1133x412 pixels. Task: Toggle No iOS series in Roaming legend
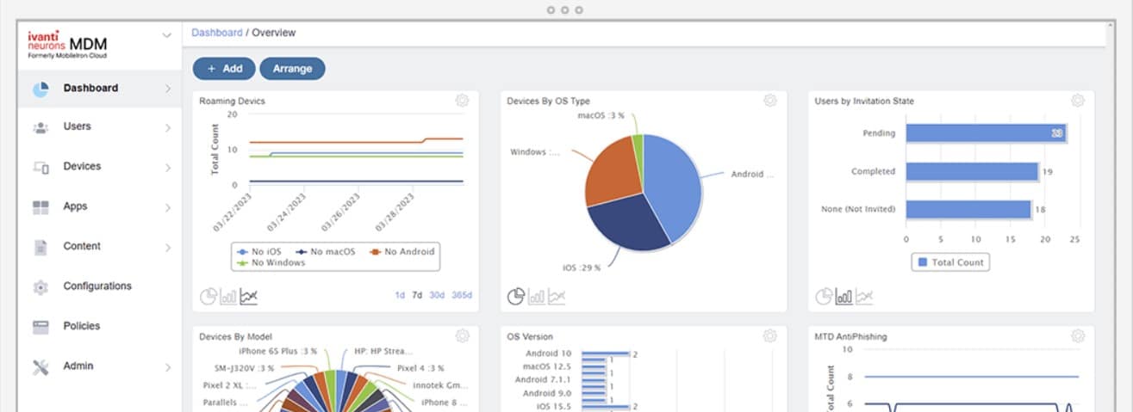(x=258, y=251)
